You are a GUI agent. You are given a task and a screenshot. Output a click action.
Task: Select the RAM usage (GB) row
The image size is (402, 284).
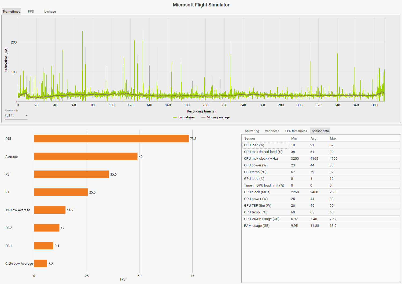321,225
